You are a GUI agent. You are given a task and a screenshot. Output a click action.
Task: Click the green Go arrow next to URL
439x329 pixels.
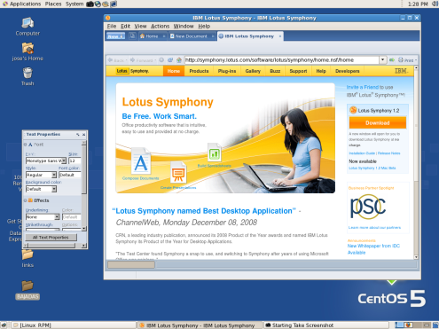tap(392, 60)
